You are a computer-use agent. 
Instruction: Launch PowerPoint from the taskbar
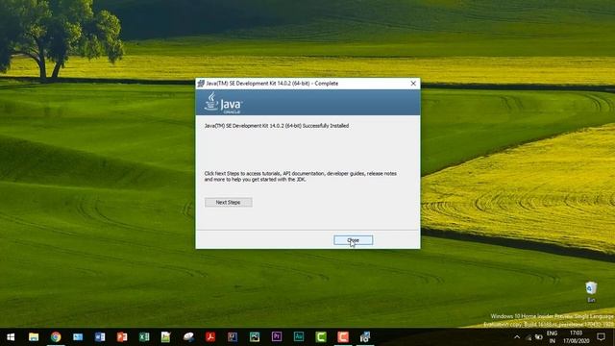122,337
